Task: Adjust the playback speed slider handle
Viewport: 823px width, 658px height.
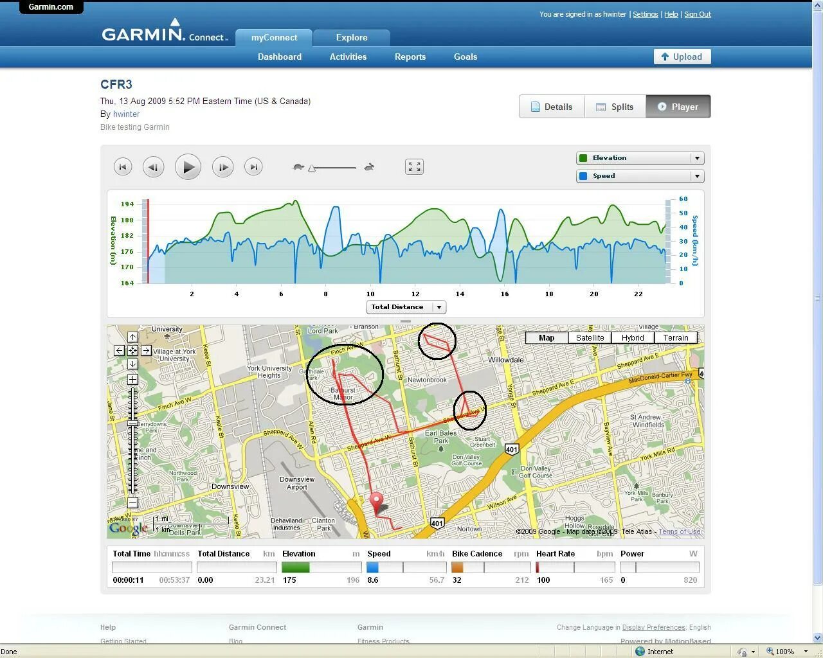Action: [x=312, y=168]
